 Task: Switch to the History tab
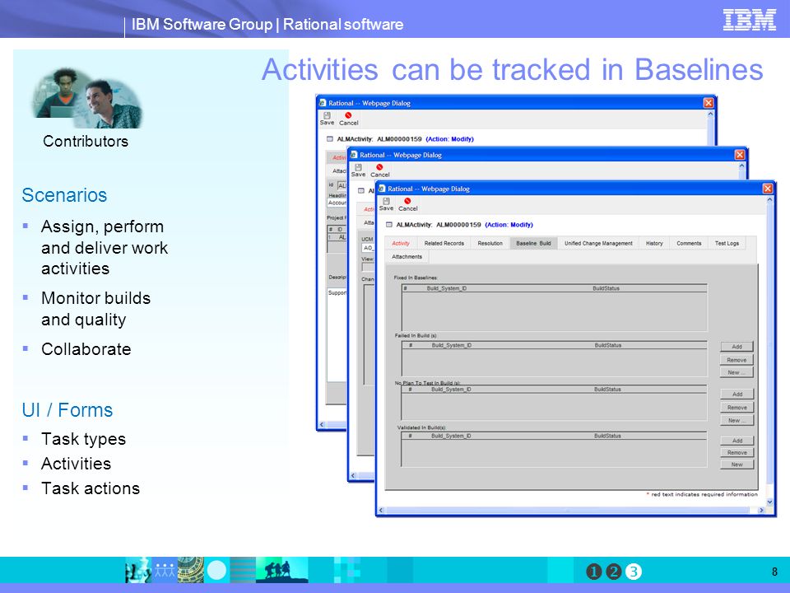click(x=654, y=243)
